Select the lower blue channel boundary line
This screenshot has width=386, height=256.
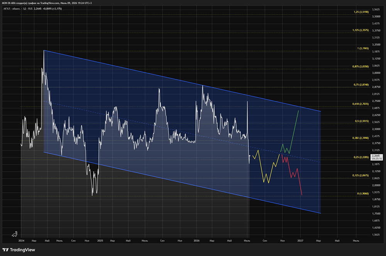click(x=182, y=183)
